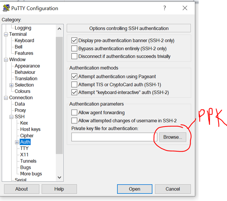Screen dimensions: 227x201
Task: Cancel the PuTTY Configuration dialog
Action: click(x=173, y=189)
